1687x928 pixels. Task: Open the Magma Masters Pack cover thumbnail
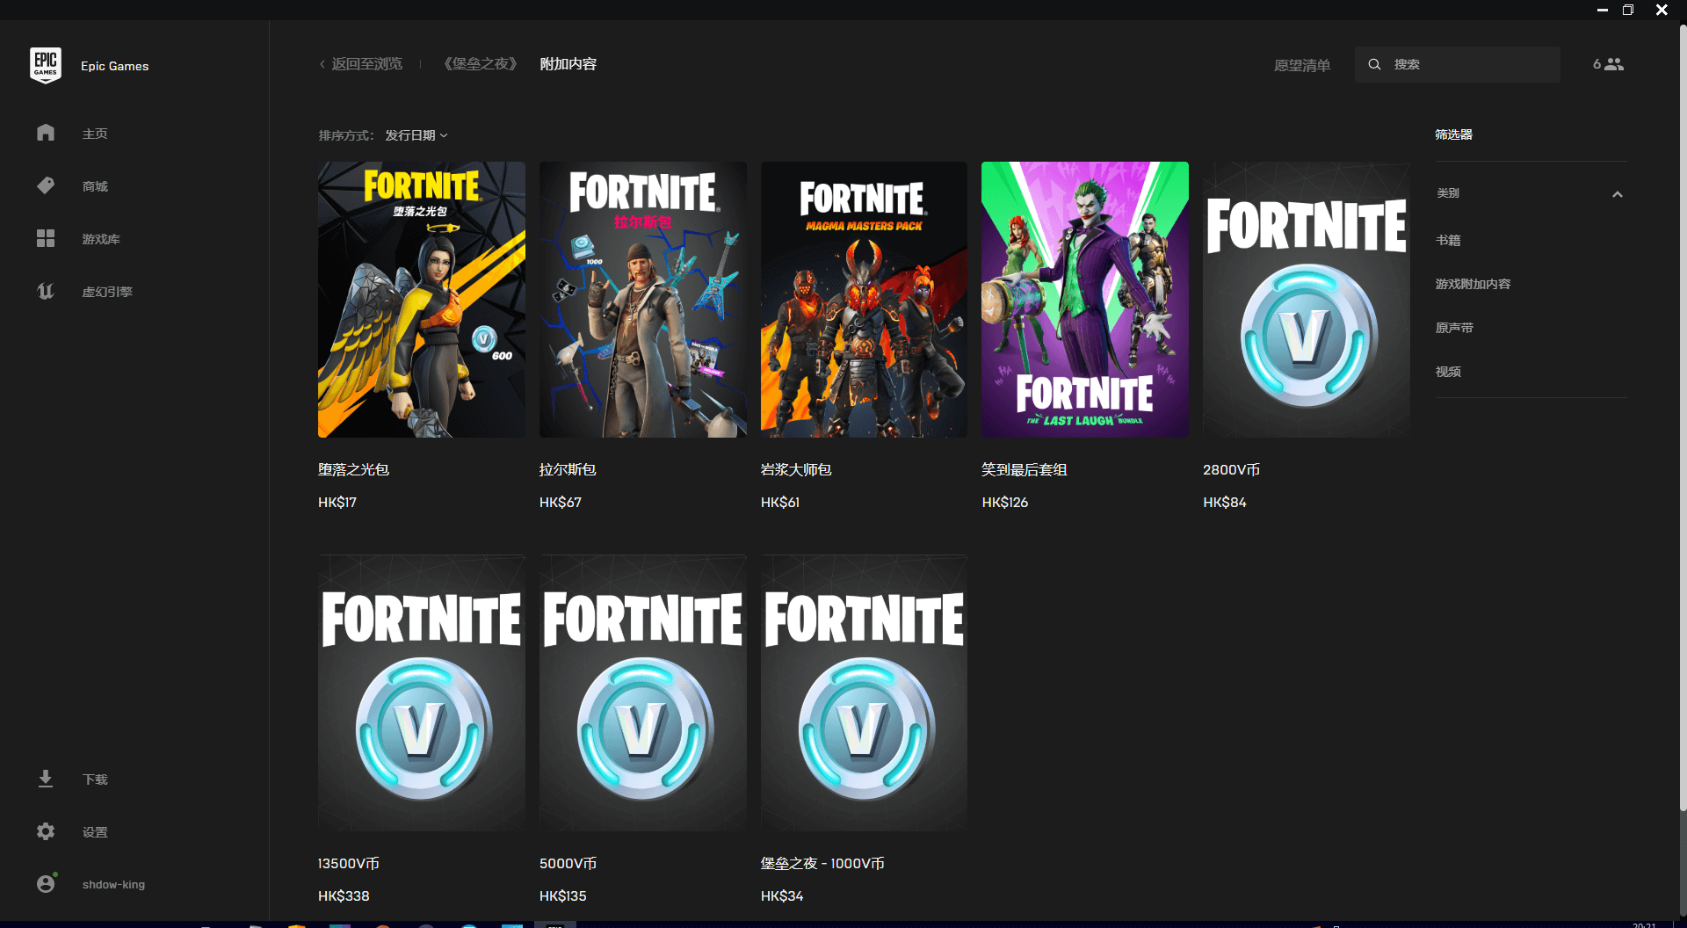(864, 300)
